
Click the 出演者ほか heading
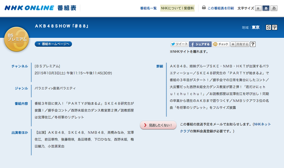pyautogui.click(x=20, y=132)
